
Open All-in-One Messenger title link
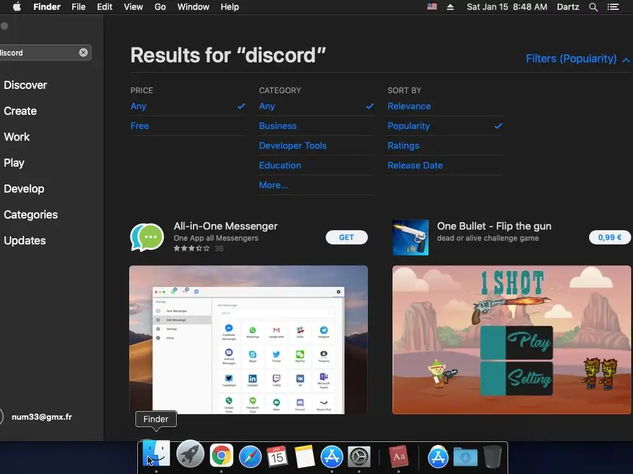tap(226, 226)
